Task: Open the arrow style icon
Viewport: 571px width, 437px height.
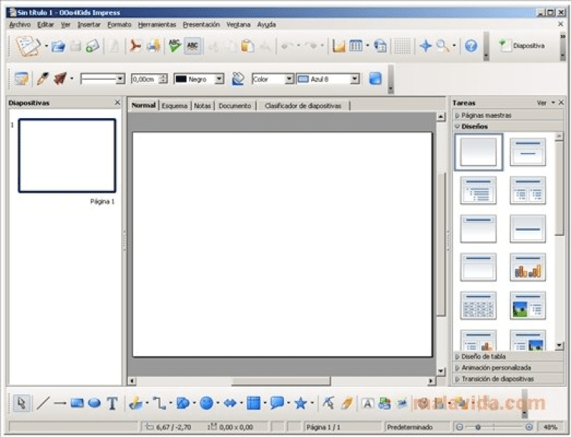Action: [60, 78]
